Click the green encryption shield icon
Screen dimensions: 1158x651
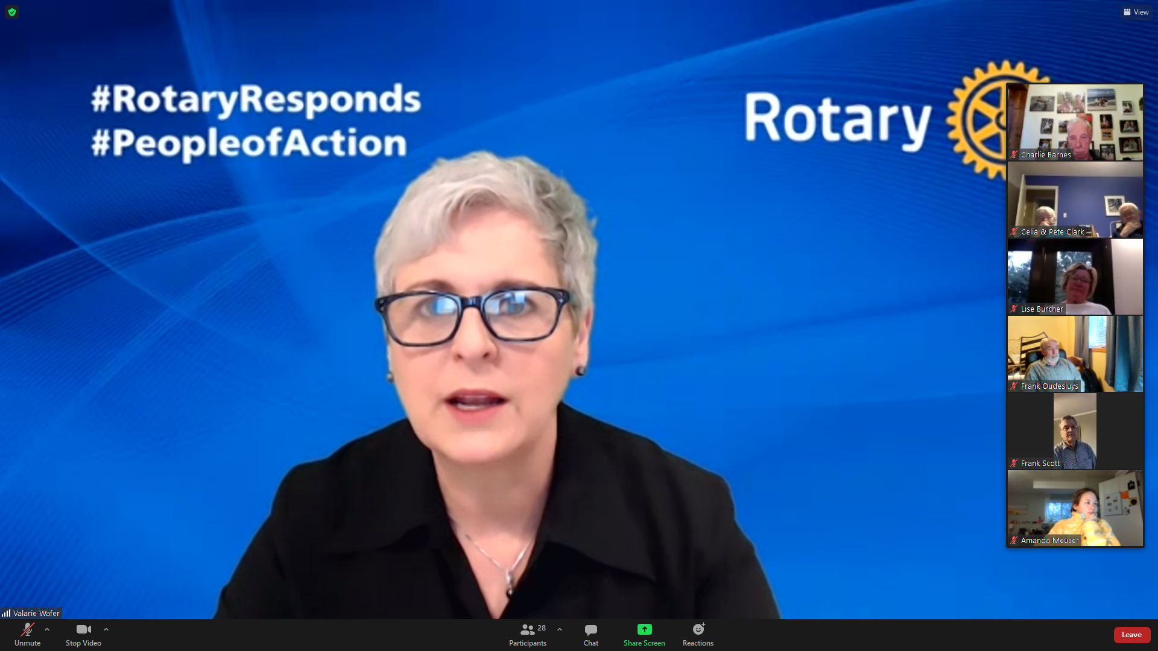12,12
